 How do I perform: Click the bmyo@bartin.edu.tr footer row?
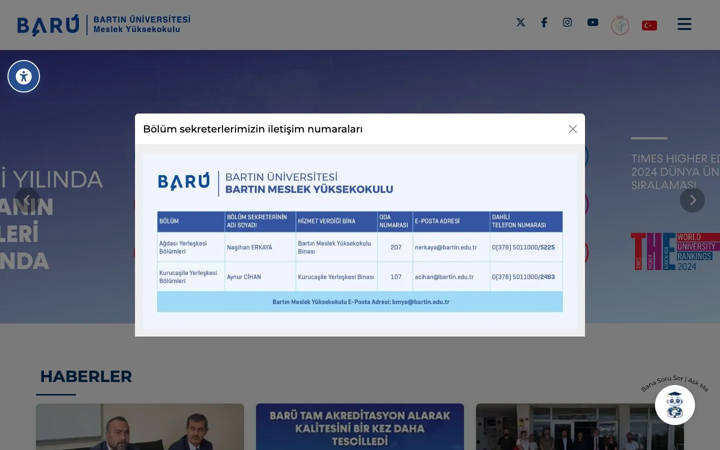point(360,302)
